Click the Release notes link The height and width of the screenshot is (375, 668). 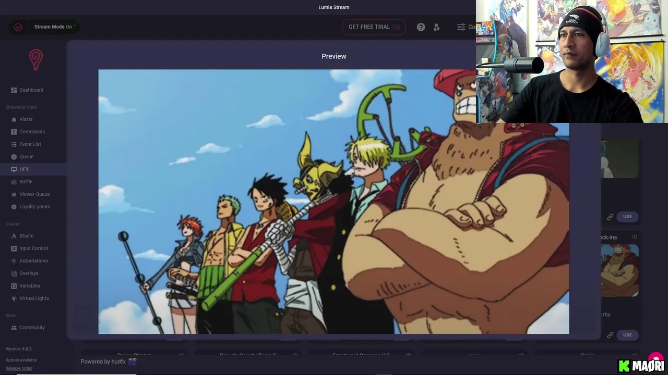pyautogui.click(x=19, y=369)
